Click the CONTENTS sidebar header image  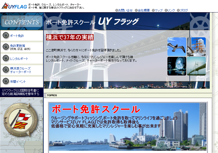coord(22,21)
